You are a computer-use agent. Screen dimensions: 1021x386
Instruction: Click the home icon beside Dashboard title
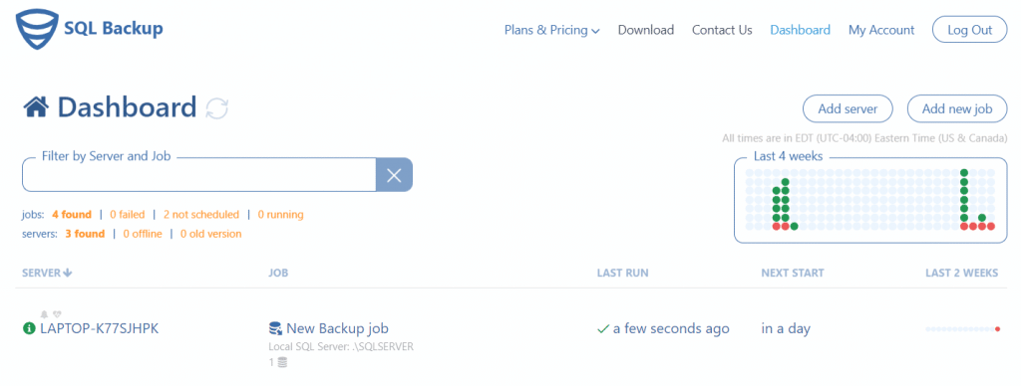37,106
